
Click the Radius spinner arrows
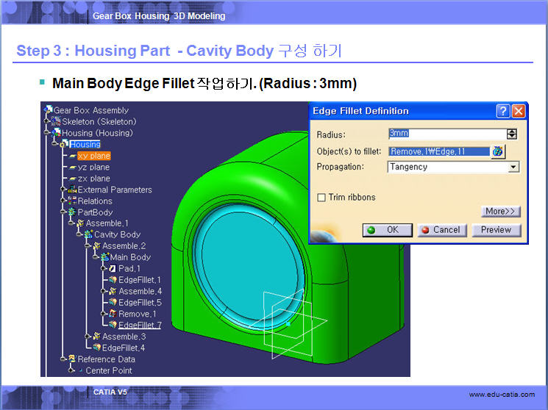(512, 134)
